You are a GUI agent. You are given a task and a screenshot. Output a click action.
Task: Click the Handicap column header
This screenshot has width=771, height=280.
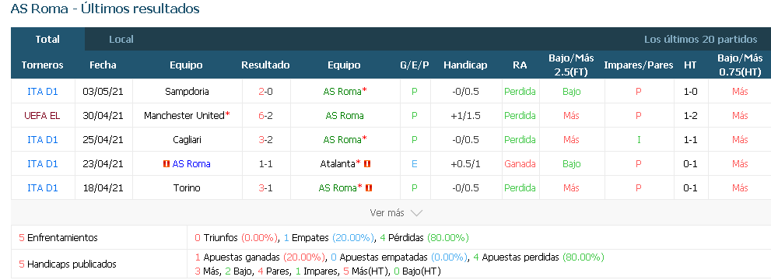465,65
